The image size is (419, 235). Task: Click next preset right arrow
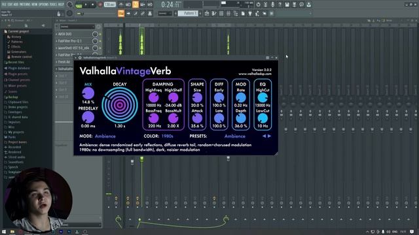click(x=269, y=136)
